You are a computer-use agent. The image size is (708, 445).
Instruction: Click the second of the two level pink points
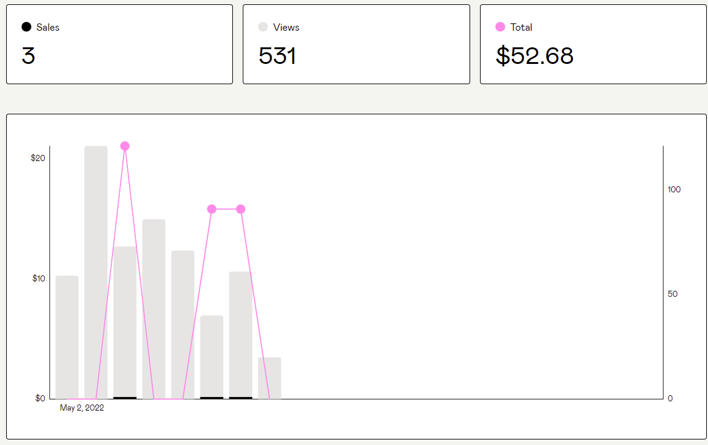[x=241, y=209]
